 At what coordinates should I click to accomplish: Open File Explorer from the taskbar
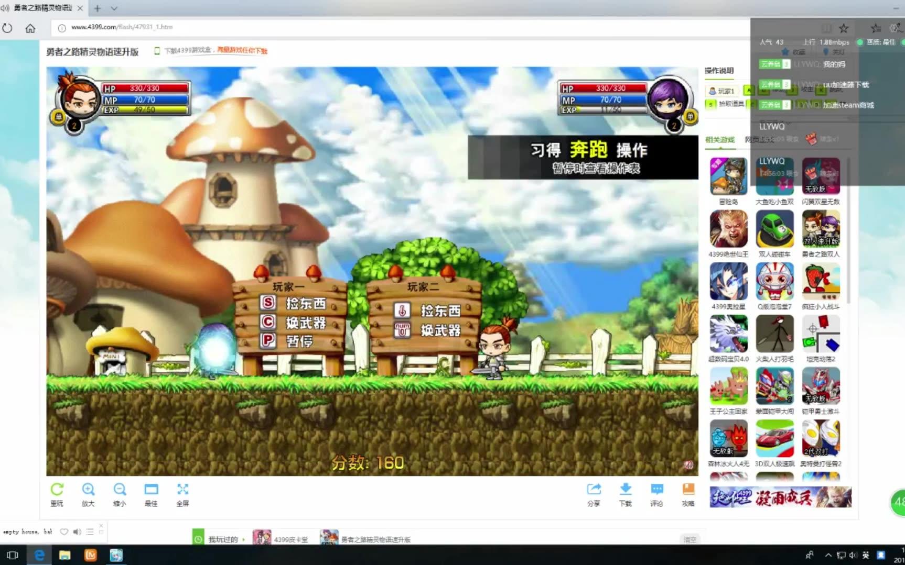(64, 555)
